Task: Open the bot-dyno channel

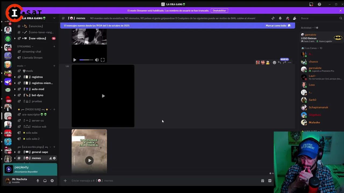Action: point(36,95)
